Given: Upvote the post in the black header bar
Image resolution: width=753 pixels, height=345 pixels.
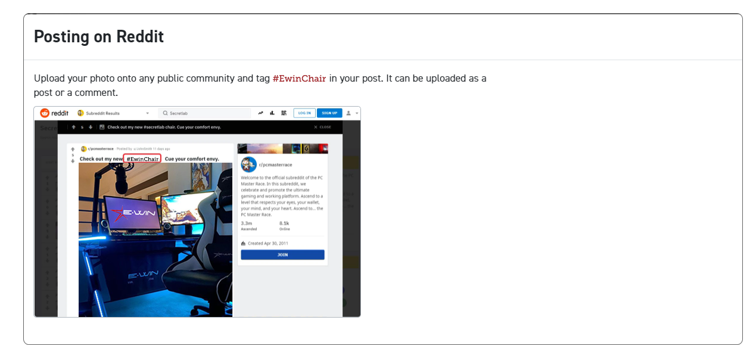Looking at the screenshot, I should [73, 127].
